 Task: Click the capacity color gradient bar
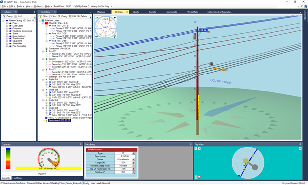[8, 158]
